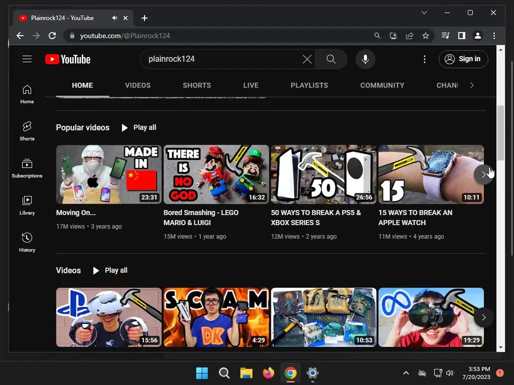The width and height of the screenshot is (514, 385).
Task: Show next Videos with the carousel arrow
Action: click(483, 317)
